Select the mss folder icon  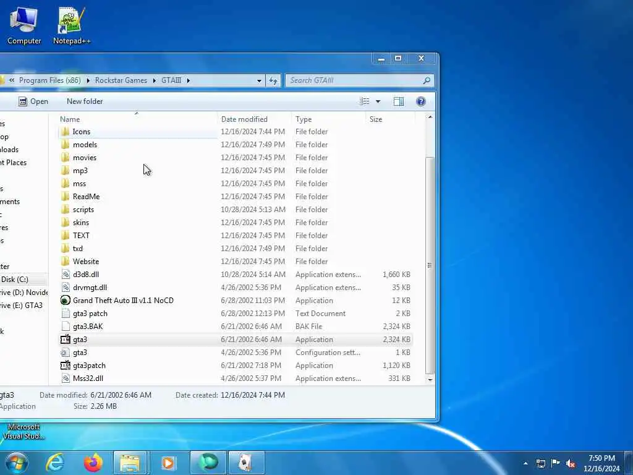coord(65,183)
